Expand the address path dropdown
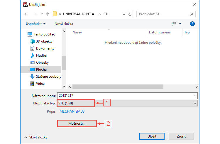Image resolution: width=220 pixels, height=144 pixels. 124,14
